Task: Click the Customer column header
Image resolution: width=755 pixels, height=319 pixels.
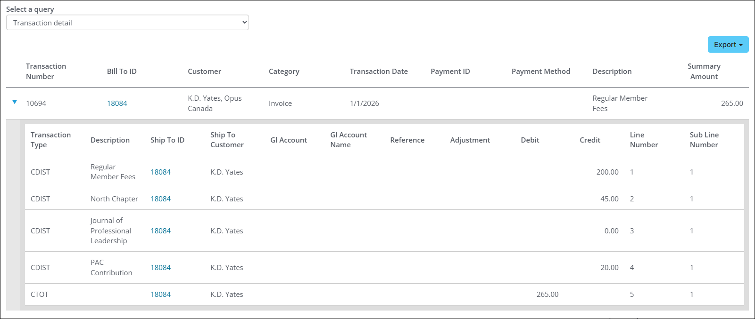Action: pos(204,72)
